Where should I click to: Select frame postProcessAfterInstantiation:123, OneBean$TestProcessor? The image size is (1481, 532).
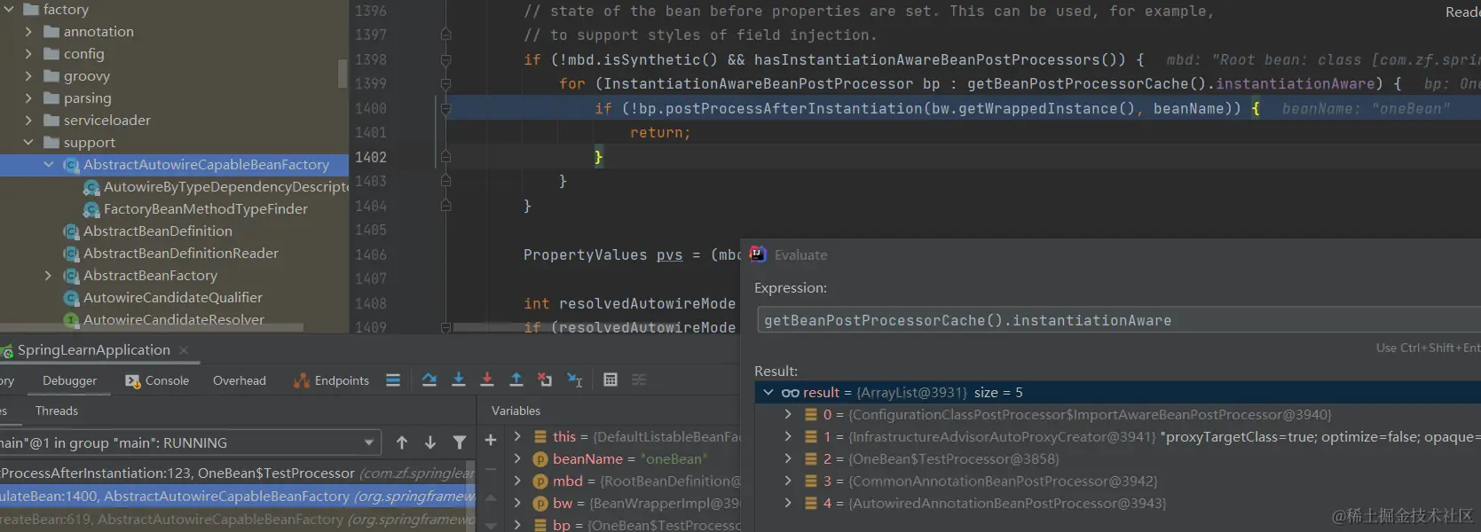coord(238,473)
